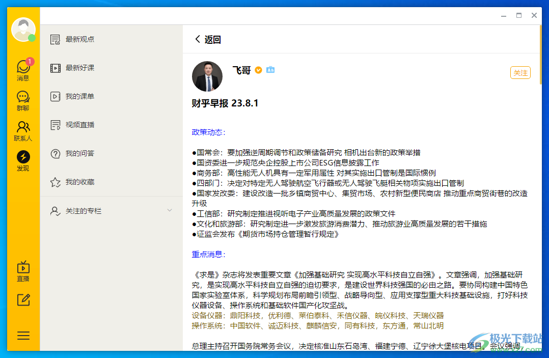Click the article title 财乎早报 23.8.1
Image resolution: width=549 pixels, height=358 pixels.
[x=225, y=103]
